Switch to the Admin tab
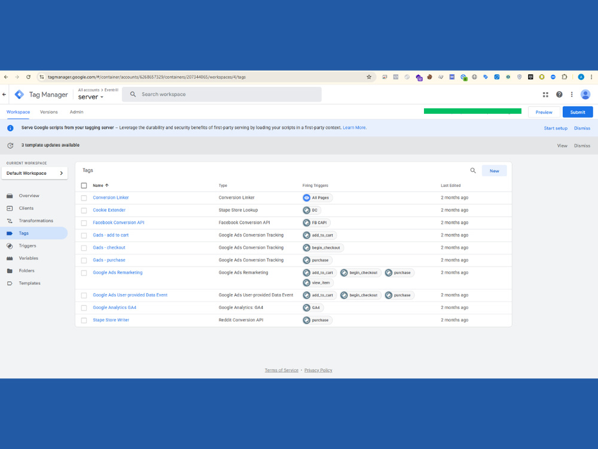This screenshot has height=449, width=598. coord(77,112)
